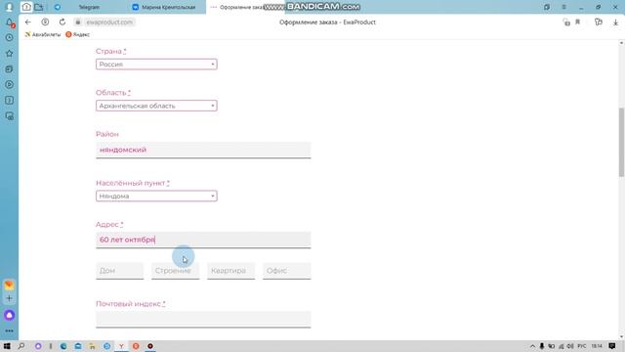This screenshot has width=625, height=352.
Task: Open sidebar three-dots more menu
Action: (x=9, y=330)
